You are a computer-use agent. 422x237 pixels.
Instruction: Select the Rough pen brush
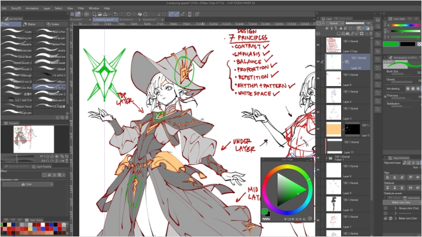[16, 112]
